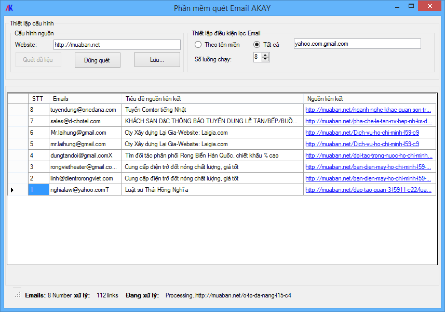Click the thread count field showing 8
Screen dimensions: 445x312
[x=258, y=57]
